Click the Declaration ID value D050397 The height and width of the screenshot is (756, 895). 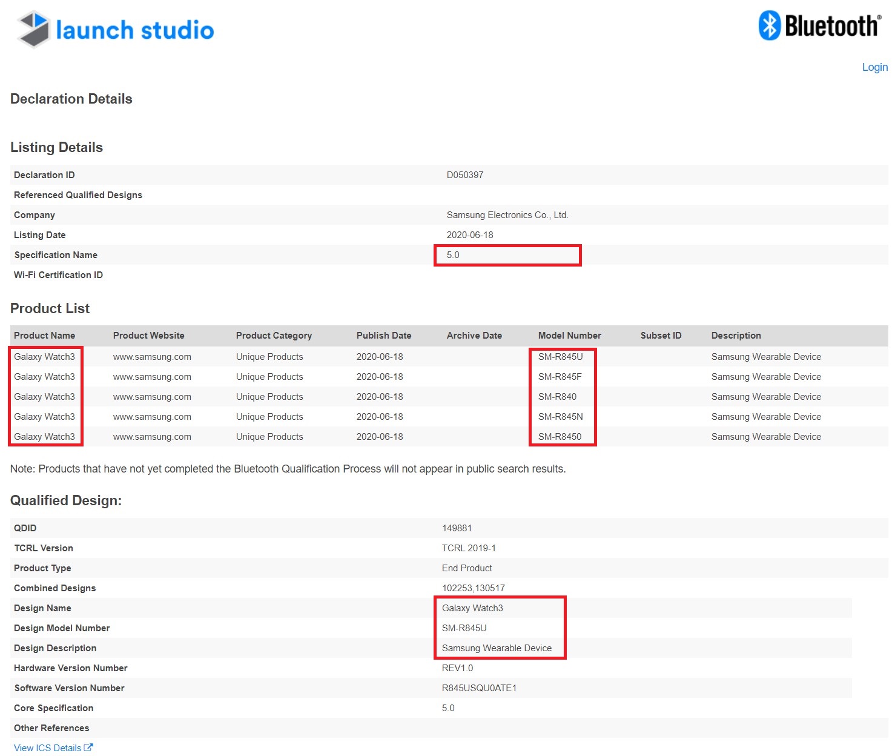pyautogui.click(x=464, y=175)
